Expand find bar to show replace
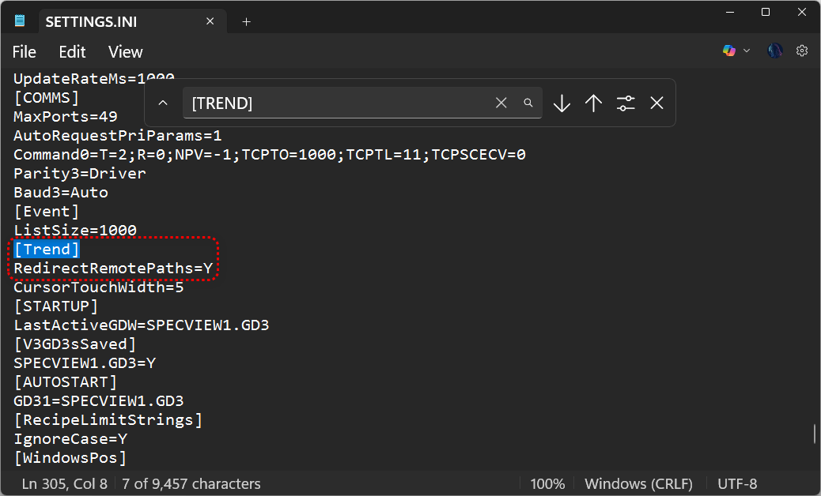 tap(163, 103)
